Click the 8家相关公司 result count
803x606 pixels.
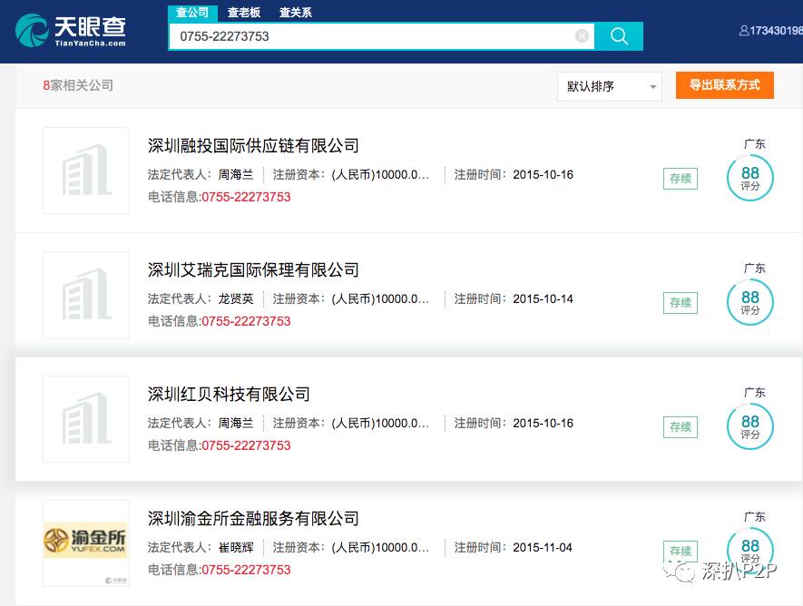[x=78, y=85]
